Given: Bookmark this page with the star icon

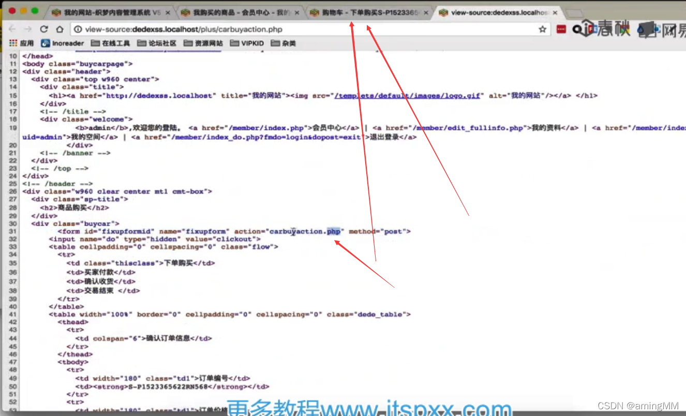Looking at the screenshot, I should click(542, 29).
